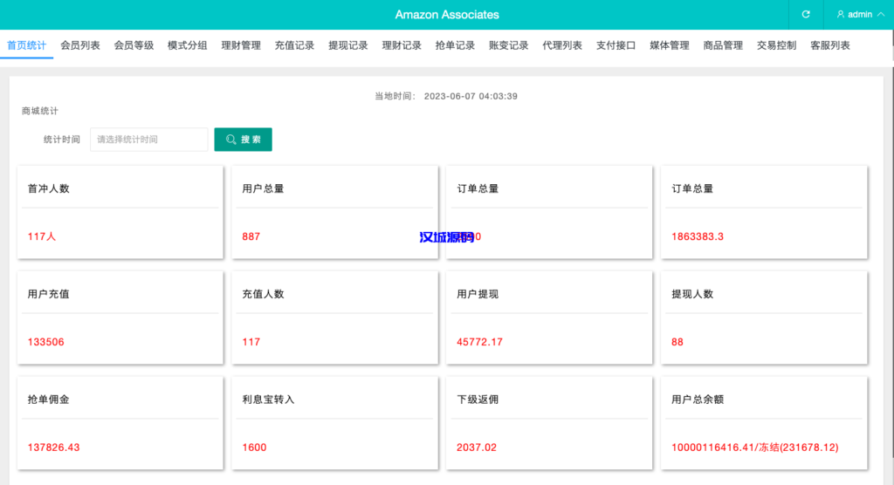Click the 1863383.3 order total value
The width and height of the screenshot is (894, 485).
[x=698, y=236]
